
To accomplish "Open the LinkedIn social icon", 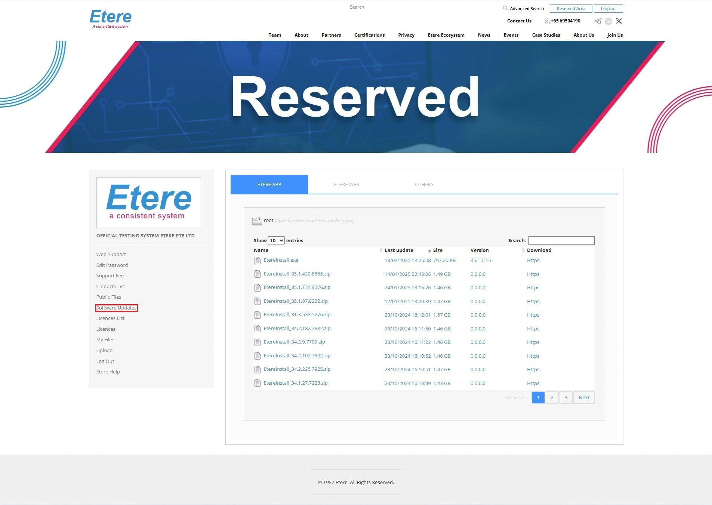I will [x=608, y=21].
